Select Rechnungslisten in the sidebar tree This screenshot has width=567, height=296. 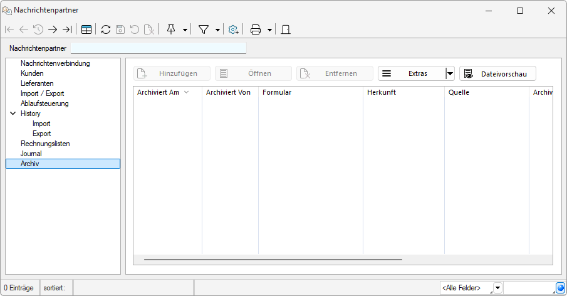click(45, 144)
